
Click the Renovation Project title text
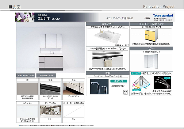159,6
